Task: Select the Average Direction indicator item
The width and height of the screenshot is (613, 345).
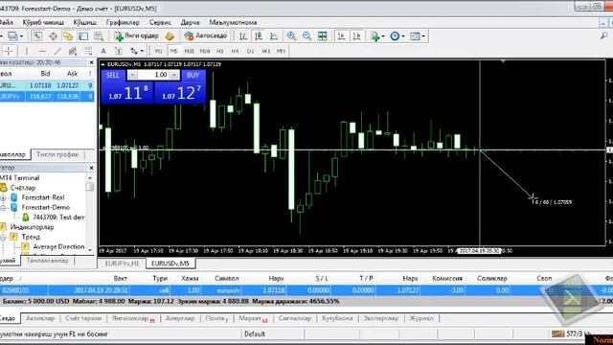Action: [58, 246]
